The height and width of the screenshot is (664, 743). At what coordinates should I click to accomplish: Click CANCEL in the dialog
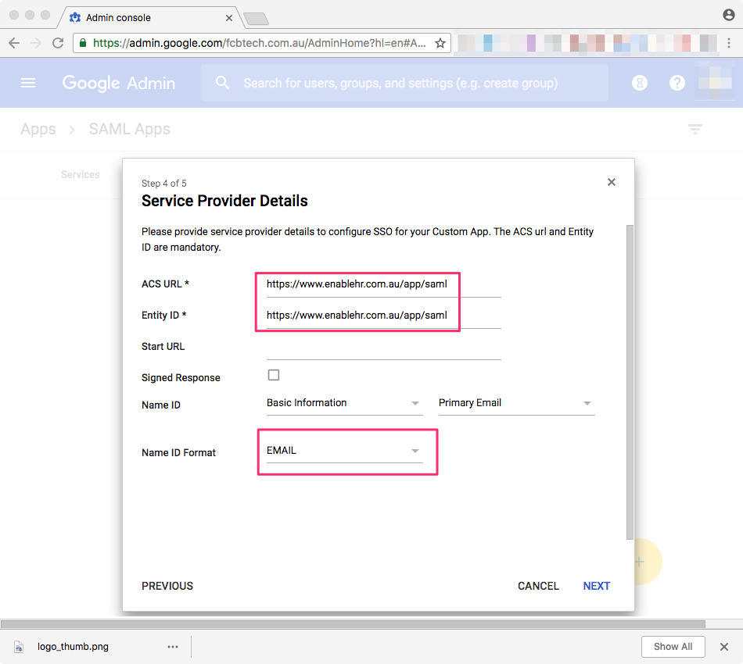pos(538,586)
